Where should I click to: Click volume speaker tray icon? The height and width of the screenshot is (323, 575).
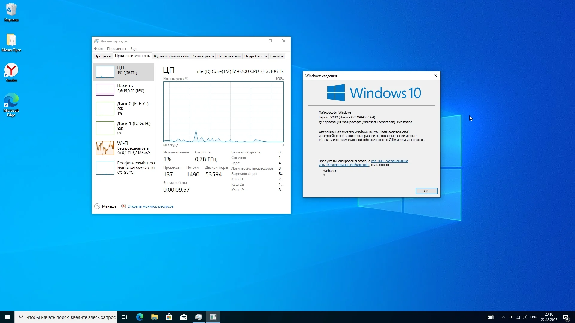point(525,317)
